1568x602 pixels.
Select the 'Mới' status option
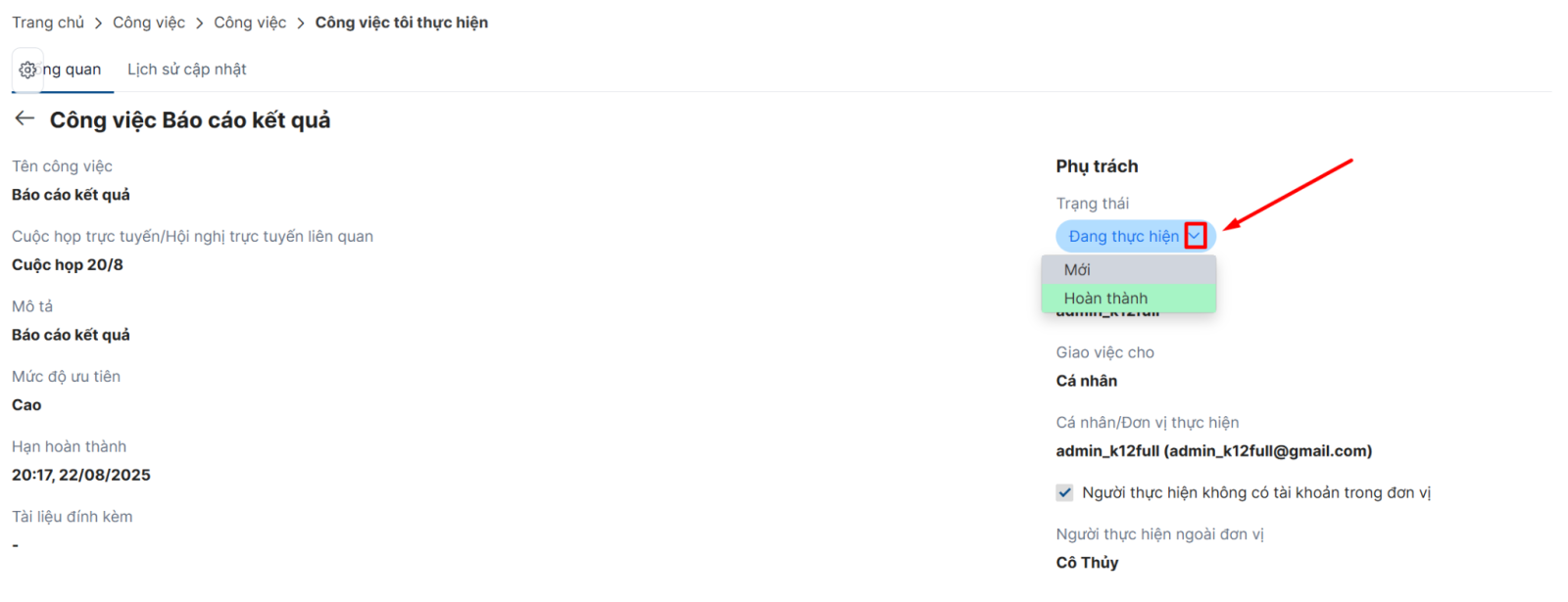(1077, 269)
